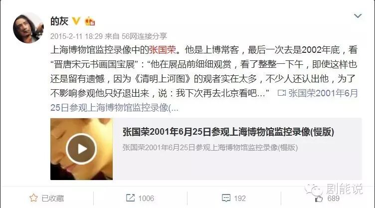The width and height of the screenshot is (375, 208).
Task: Click the yellow V verified badge
Action: [x=76, y=21]
